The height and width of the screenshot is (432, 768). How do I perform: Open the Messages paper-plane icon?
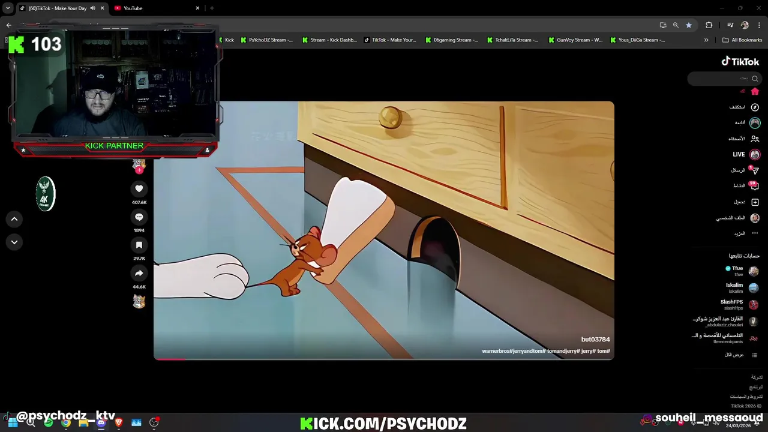pos(755,170)
